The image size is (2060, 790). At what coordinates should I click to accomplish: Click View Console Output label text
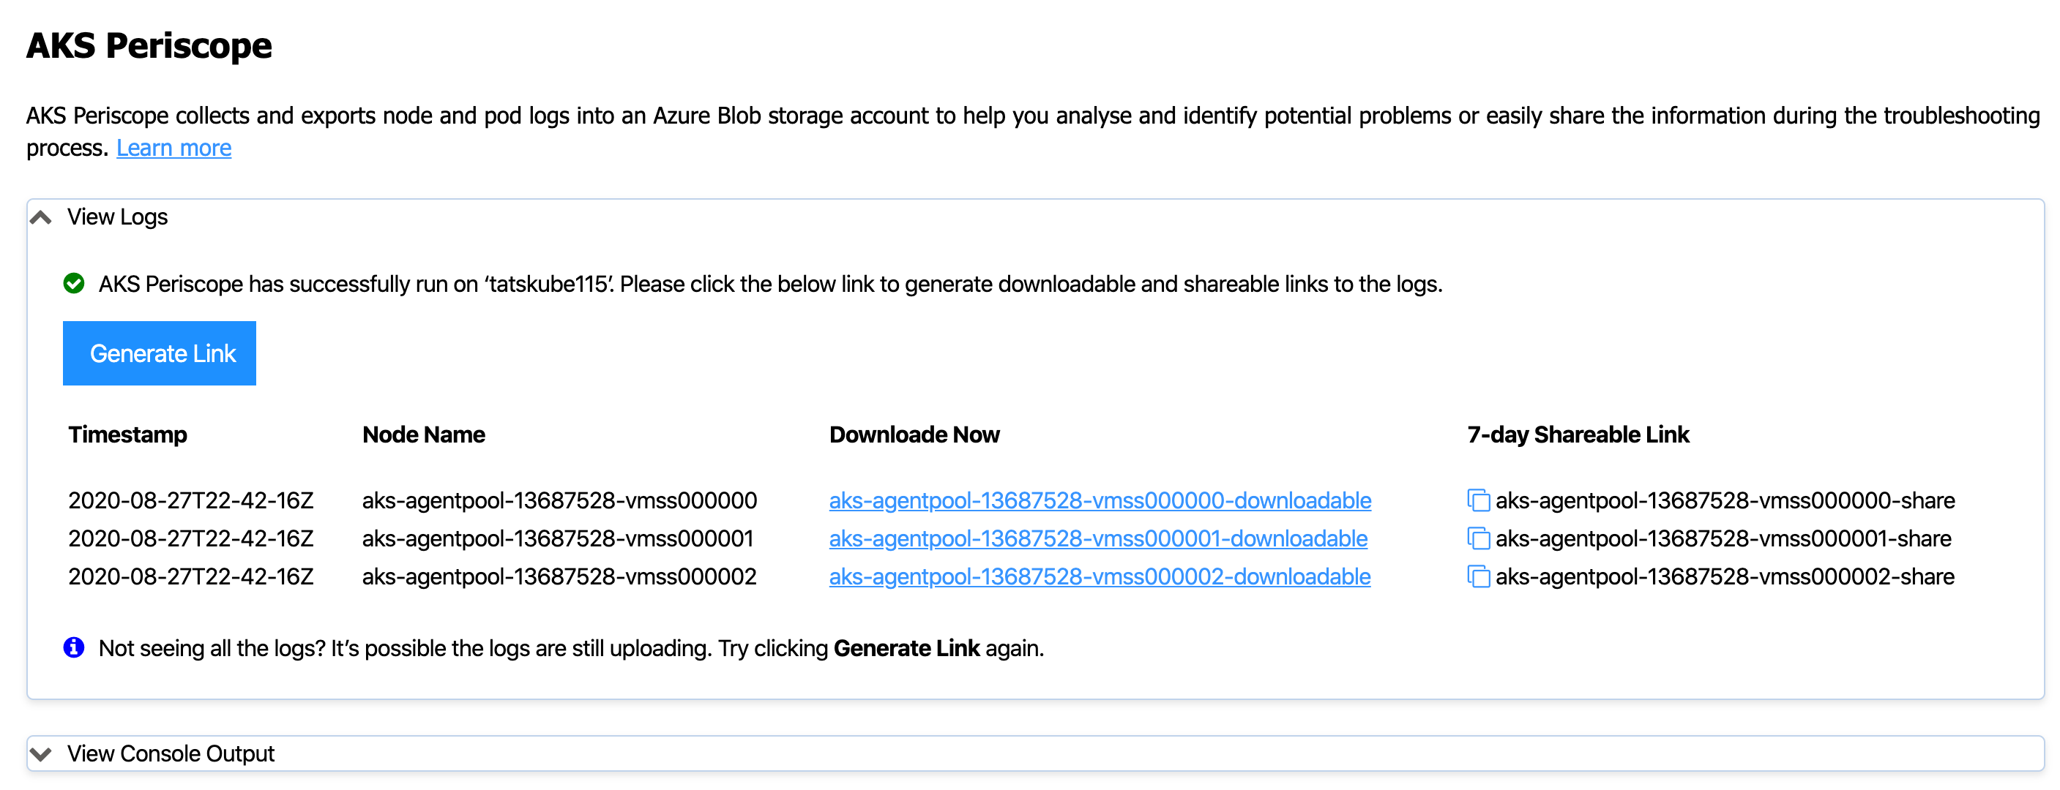click(x=171, y=754)
